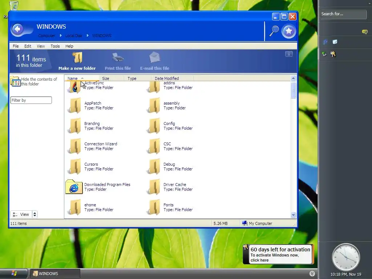The width and height of the screenshot is (372, 279).
Task: Open the Edit menu
Action: (x=28, y=46)
